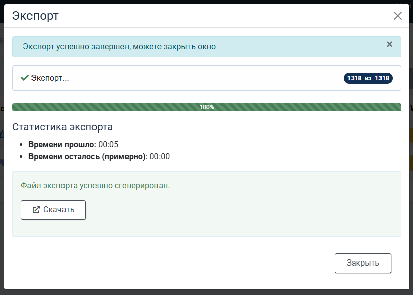Click the Файл экспорта успешно сгенерирован message

pyautogui.click(x=96, y=185)
